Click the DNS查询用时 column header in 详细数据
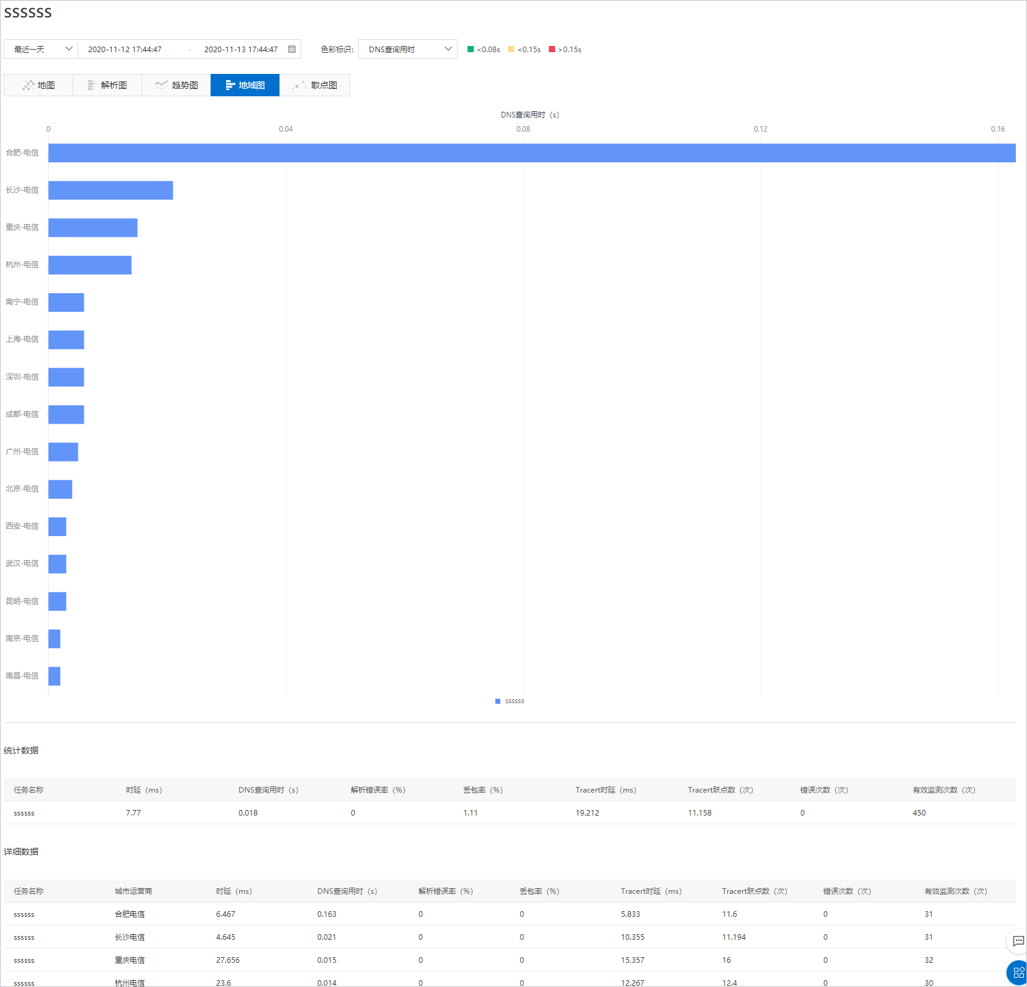 pyautogui.click(x=347, y=891)
